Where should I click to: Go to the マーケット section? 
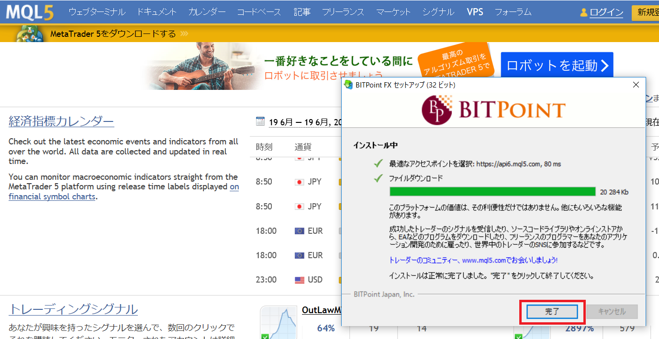click(393, 12)
